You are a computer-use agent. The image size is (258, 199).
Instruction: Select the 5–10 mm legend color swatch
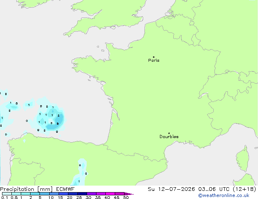pos(44,194)
